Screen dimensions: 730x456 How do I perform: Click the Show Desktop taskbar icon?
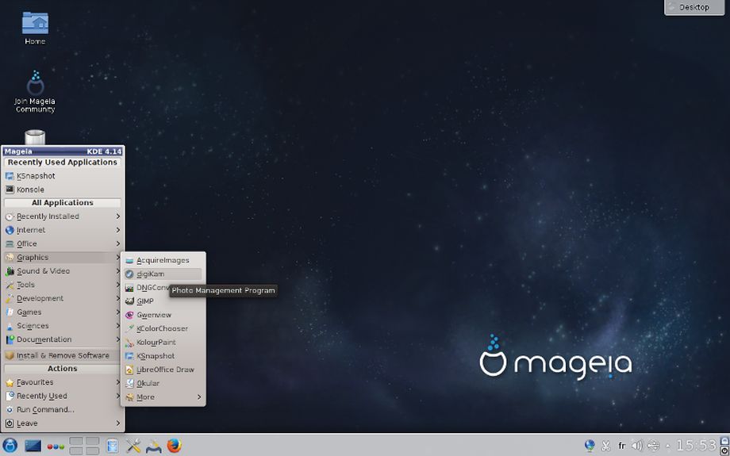tap(33, 446)
